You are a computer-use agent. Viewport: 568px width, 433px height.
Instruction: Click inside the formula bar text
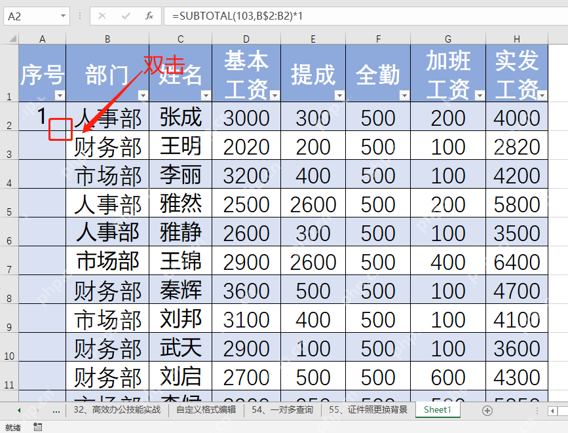coord(366,16)
